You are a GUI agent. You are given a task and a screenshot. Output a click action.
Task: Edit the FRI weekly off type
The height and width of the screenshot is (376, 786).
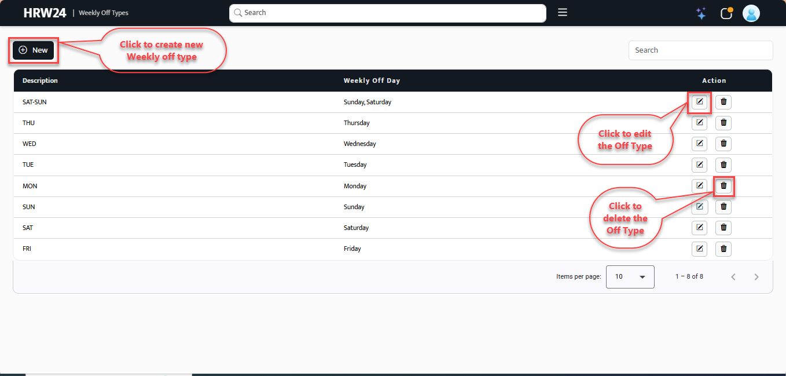(x=699, y=249)
